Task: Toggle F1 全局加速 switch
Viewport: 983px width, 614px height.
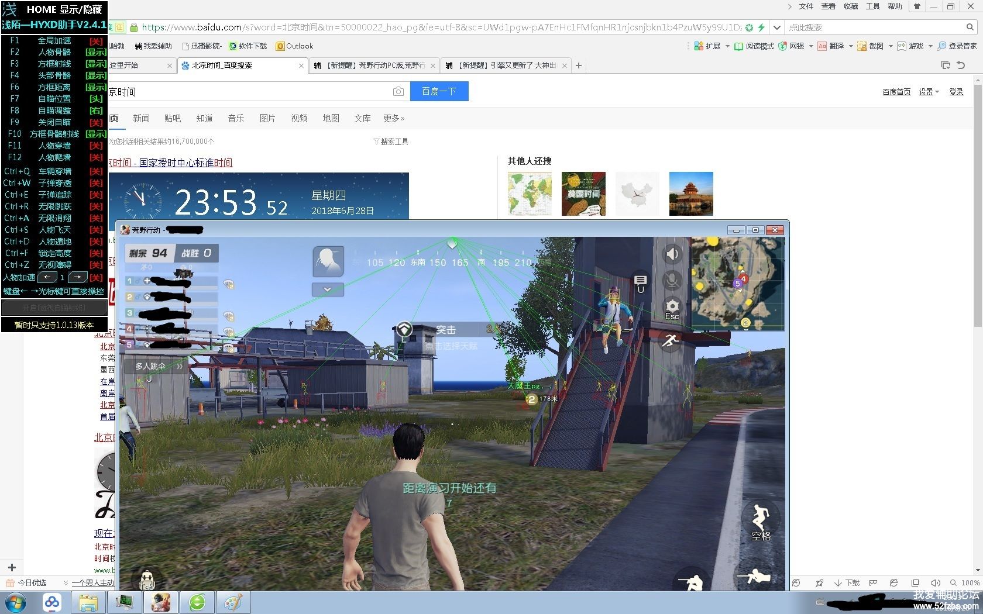Action: [96, 41]
